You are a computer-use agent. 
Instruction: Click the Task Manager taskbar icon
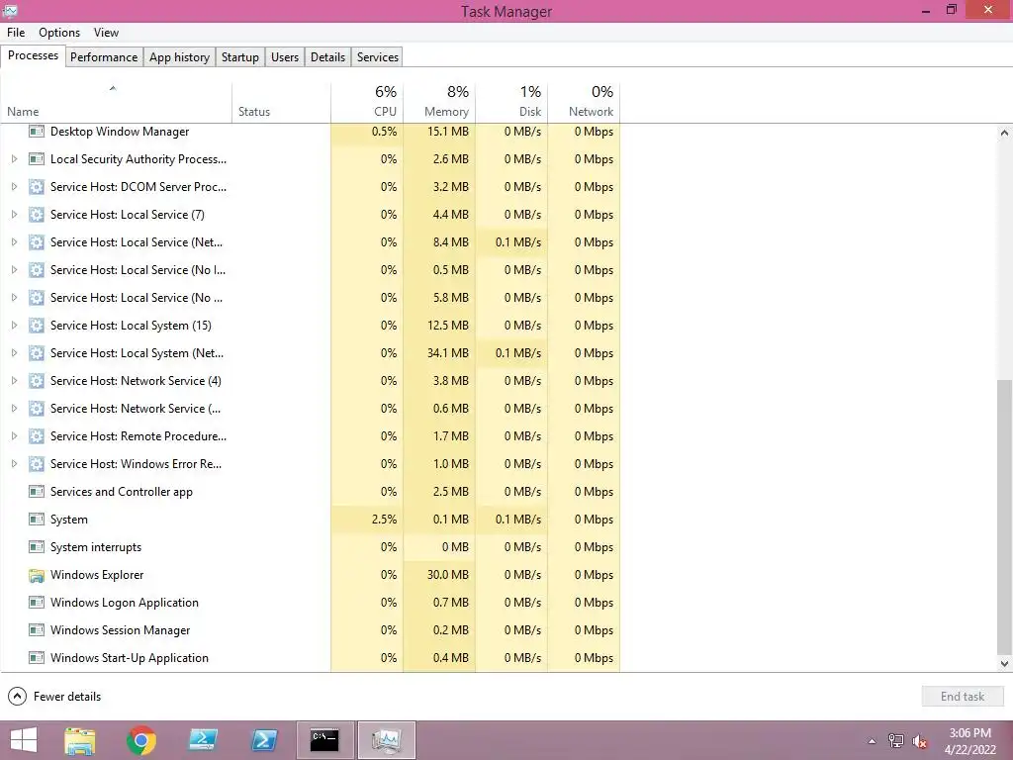tap(387, 740)
